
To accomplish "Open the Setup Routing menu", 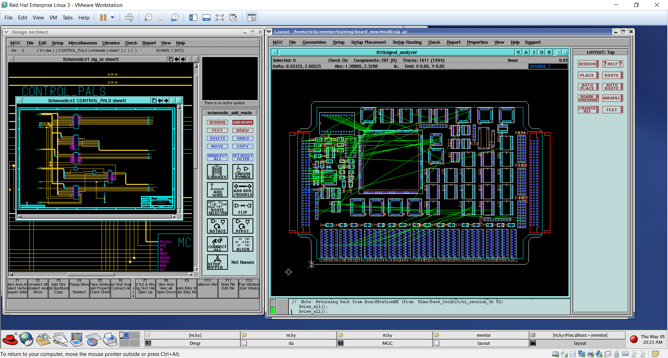I will coord(407,42).
